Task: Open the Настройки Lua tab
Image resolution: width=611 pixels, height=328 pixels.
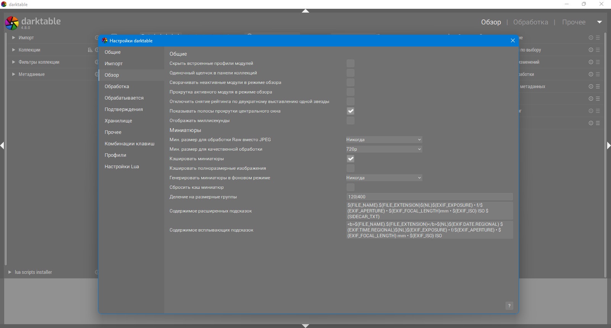Action: point(131,167)
